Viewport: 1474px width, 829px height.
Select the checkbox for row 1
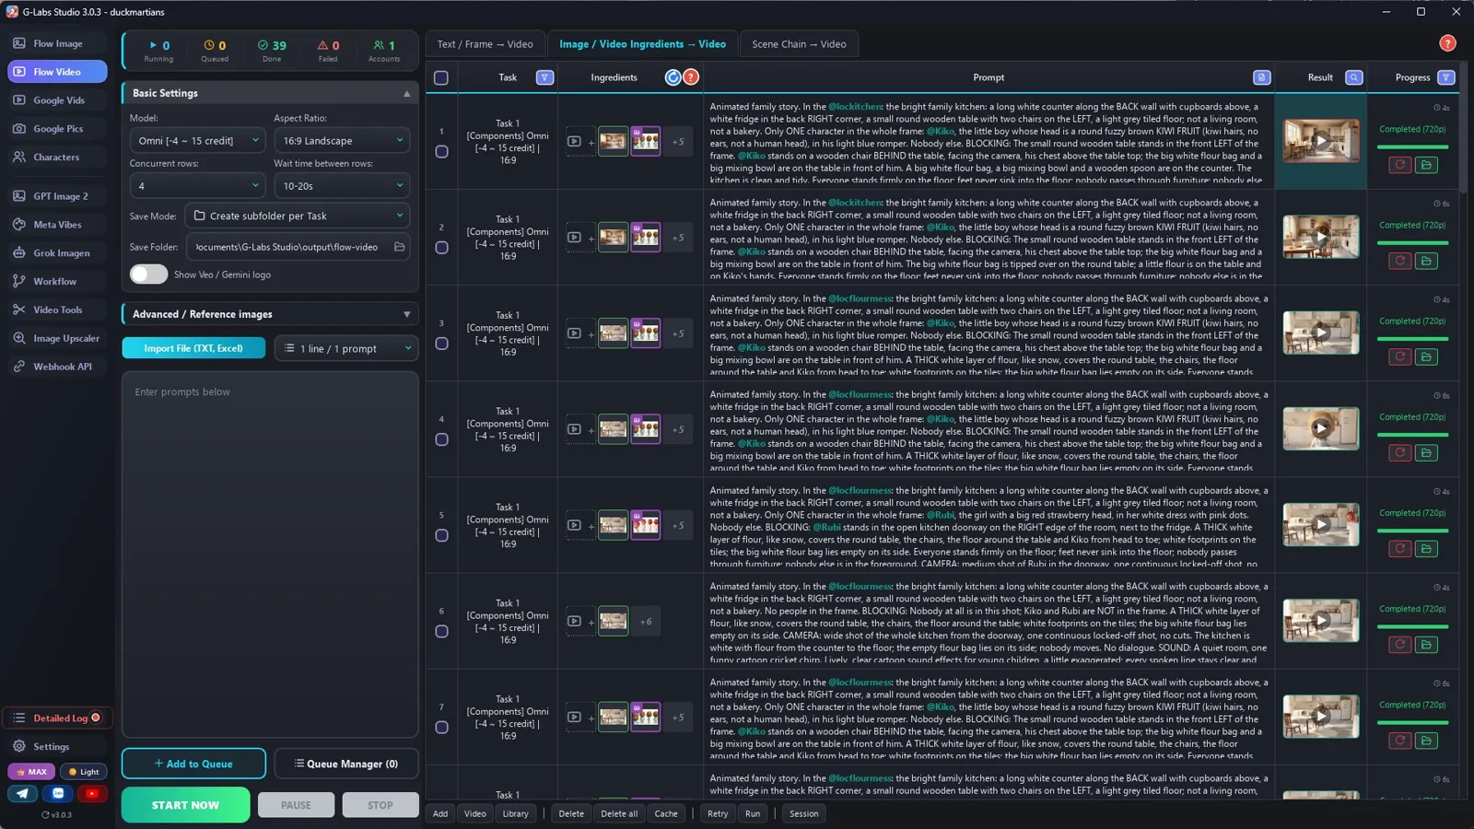click(442, 152)
